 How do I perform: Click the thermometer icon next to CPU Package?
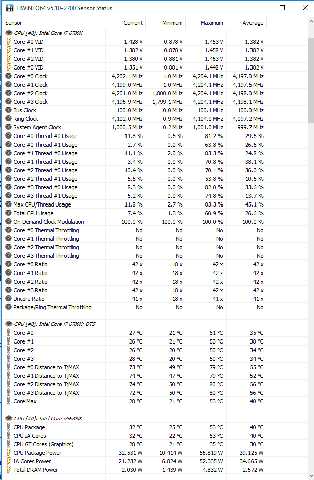(8, 427)
